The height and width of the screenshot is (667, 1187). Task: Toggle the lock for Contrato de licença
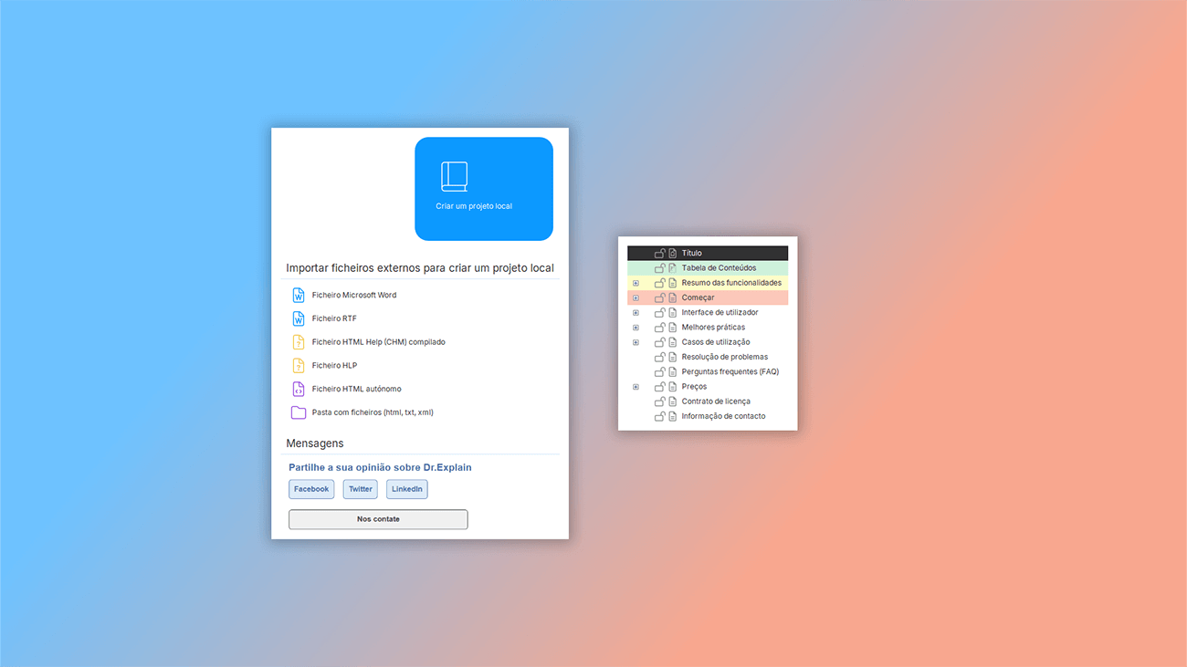(x=659, y=401)
